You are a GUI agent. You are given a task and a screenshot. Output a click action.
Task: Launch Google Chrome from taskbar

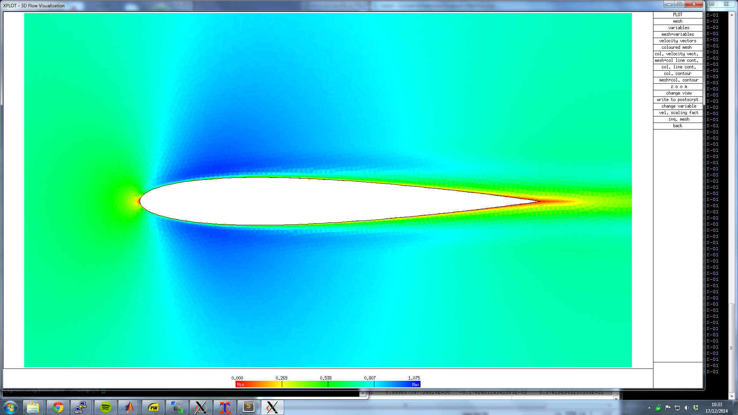tap(58, 407)
